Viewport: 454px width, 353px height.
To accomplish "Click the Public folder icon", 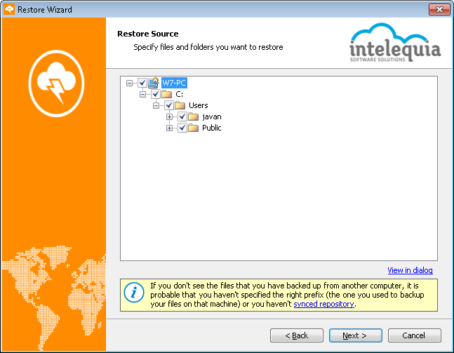I will [x=194, y=128].
